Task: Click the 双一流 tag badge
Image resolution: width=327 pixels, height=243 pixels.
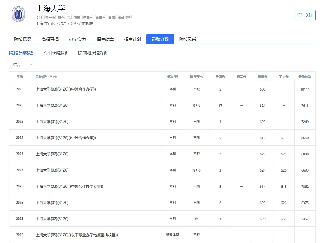Action: [x=50, y=18]
